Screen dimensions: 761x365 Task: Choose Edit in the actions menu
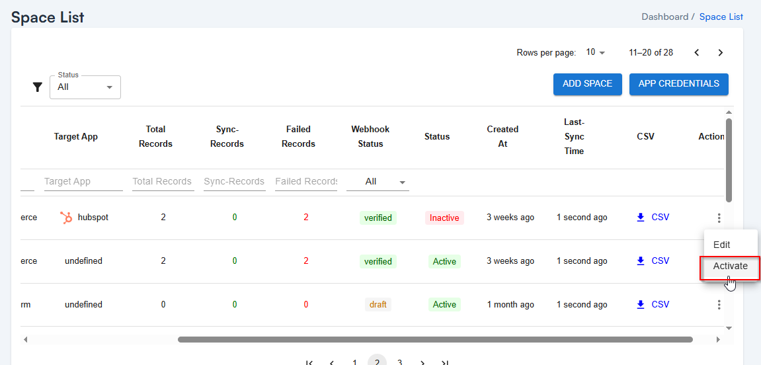coord(721,245)
